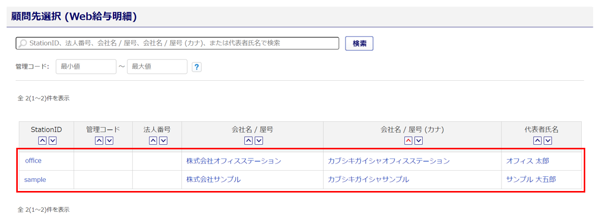Sort 管理コード column descending

tap(109, 141)
